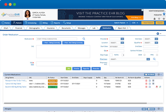Click the green-blue refresh icon for Bactrim
The width and height of the screenshot is (166, 112).
pyautogui.click(x=160, y=87)
